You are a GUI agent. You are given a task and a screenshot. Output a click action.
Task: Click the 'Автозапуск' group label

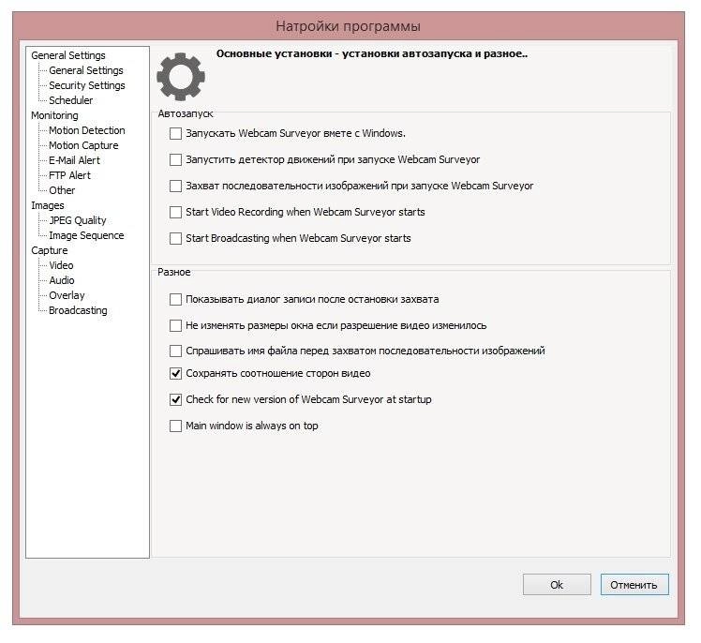[x=185, y=114]
